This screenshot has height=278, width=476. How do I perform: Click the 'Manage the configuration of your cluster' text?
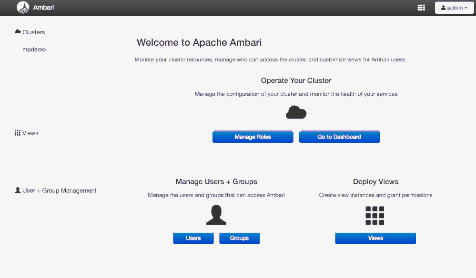click(296, 94)
